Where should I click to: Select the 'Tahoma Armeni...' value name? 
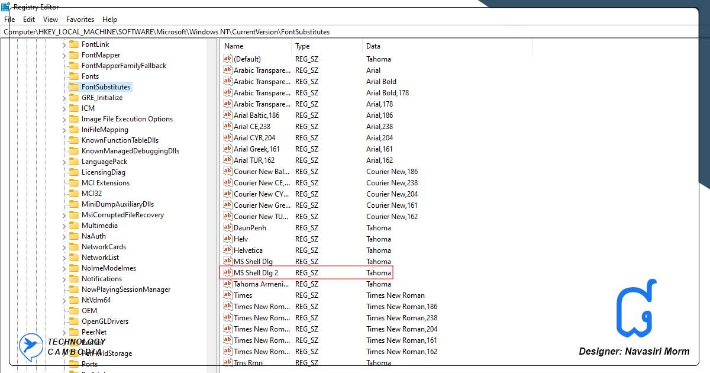pyautogui.click(x=262, y=284)
